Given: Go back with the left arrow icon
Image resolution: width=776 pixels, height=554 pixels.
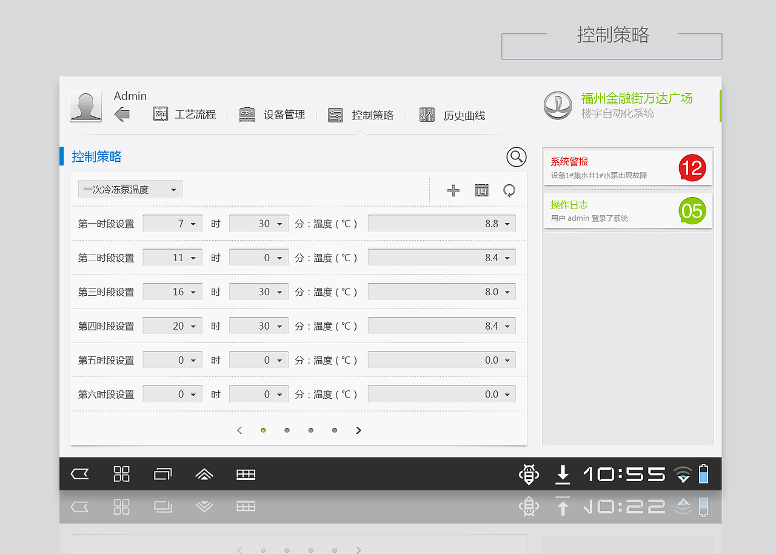Looking at the screenshot, I should pyautogui.click(x=122, y=114).
